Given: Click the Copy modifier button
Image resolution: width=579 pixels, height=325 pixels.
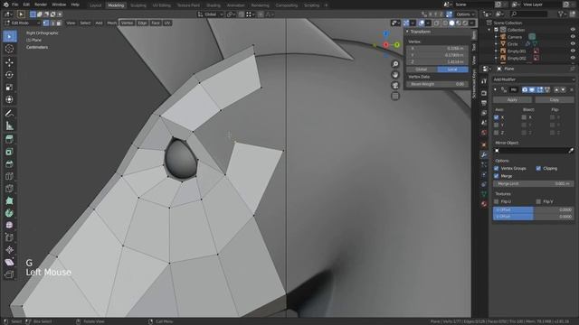Looking at the screenshot, I should (x=555, y=100).
